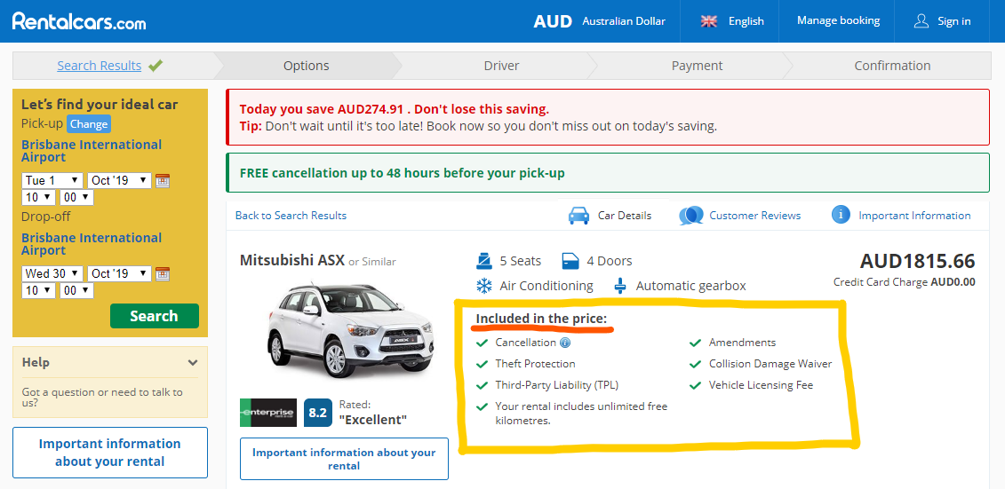This screenshot has height=489, width=1005.
Task: Open sidebar Important information about your rental
Action: 109,453
